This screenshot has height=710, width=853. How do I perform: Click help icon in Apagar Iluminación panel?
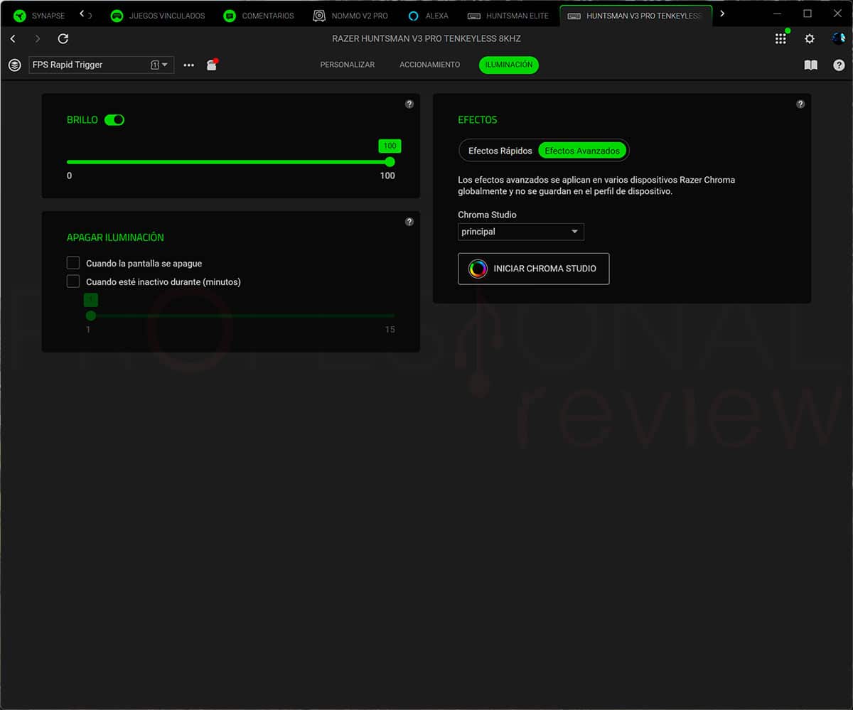coord(409,222)
